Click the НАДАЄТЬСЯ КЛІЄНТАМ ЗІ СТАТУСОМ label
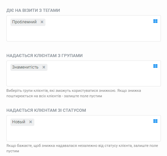This screenshot has width=167, height=156. point(46,110)
